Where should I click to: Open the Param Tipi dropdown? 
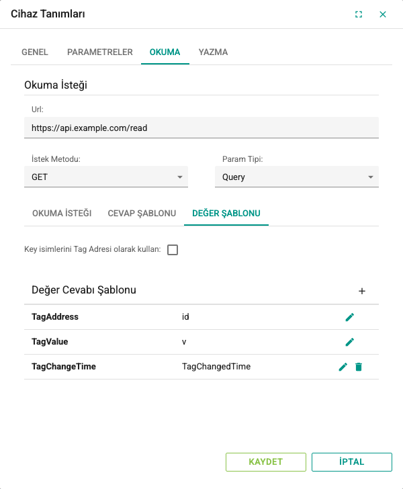pos(297,177)
